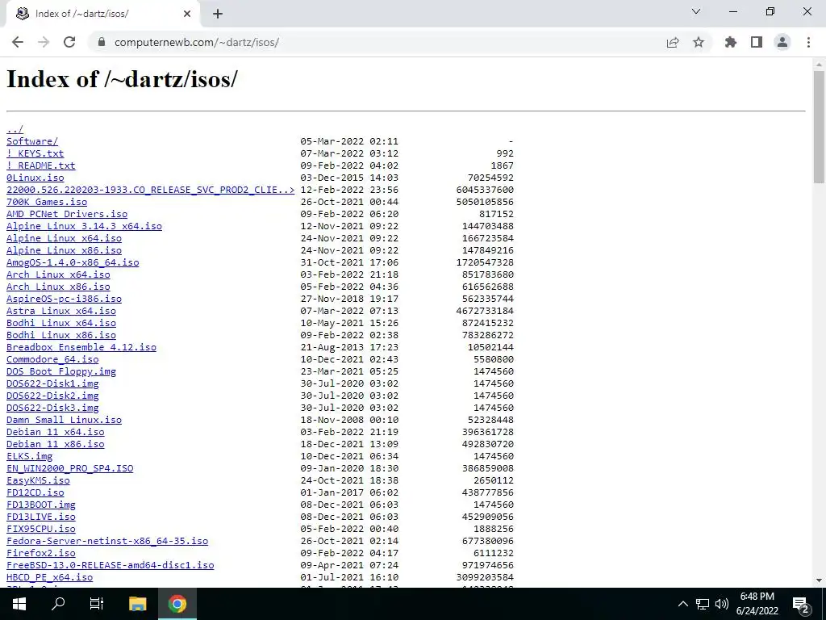Download Damn_Small_Linux.iso
The image size is (826, 620).
coord(64,420)
